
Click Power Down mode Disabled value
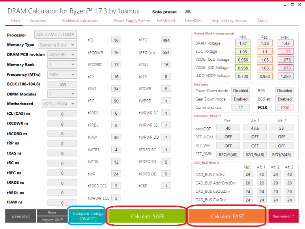(x=241, y=91)
